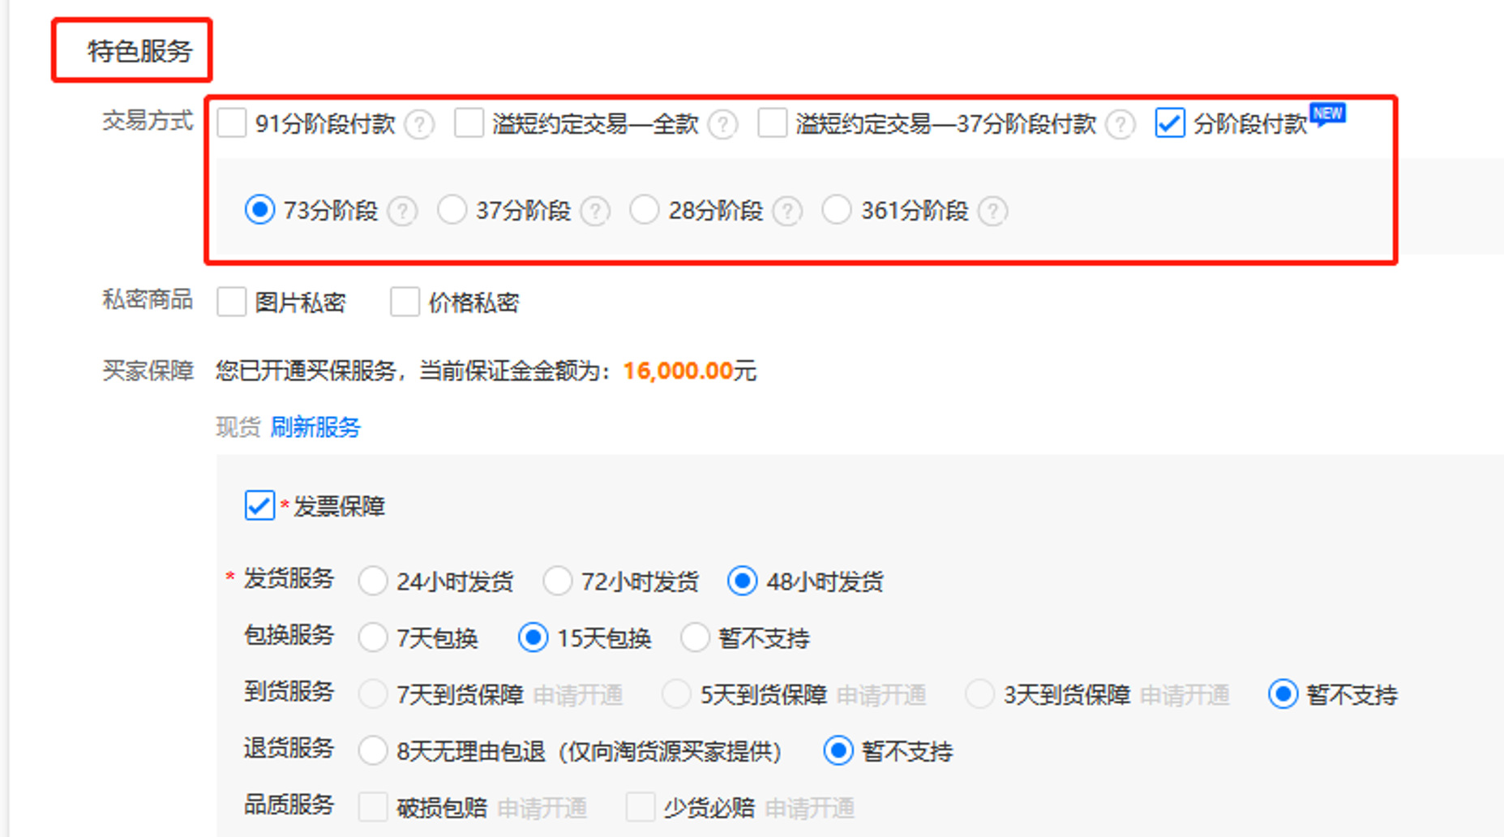Click the NEW badge on 分阶段付款
Viewport: 1504px width, 837px height.
(1327, 114)
